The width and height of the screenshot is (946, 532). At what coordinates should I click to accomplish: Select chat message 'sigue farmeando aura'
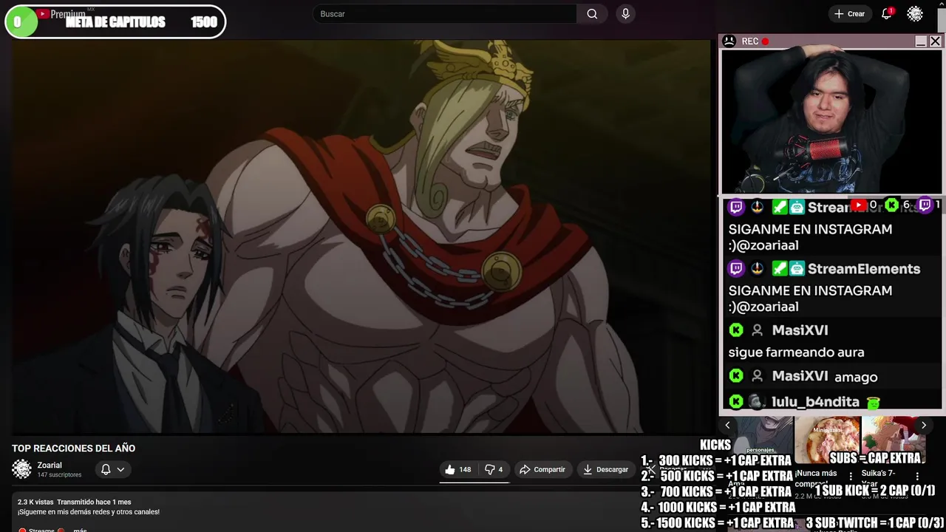click(796, 352)
